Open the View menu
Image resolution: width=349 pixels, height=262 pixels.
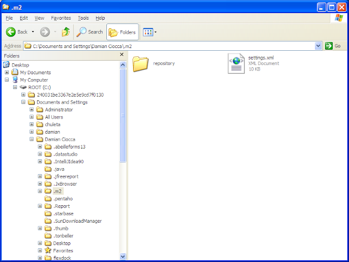tap(39, 18)
